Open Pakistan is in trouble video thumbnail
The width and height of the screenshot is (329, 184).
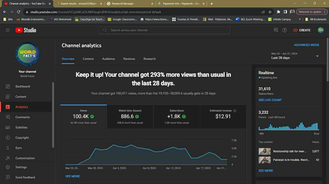(265, 160)
